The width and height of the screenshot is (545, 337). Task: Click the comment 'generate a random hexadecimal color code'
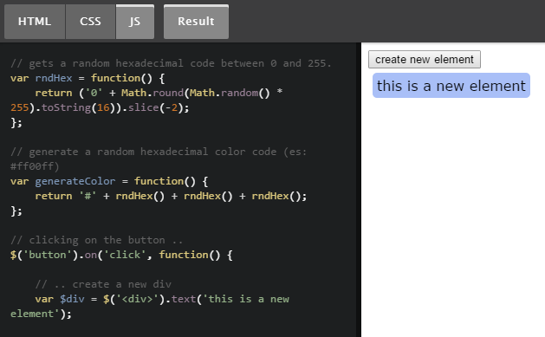[x=152, y=152]
